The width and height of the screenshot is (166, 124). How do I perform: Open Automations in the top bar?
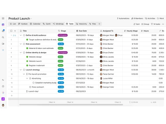point(123,19)
